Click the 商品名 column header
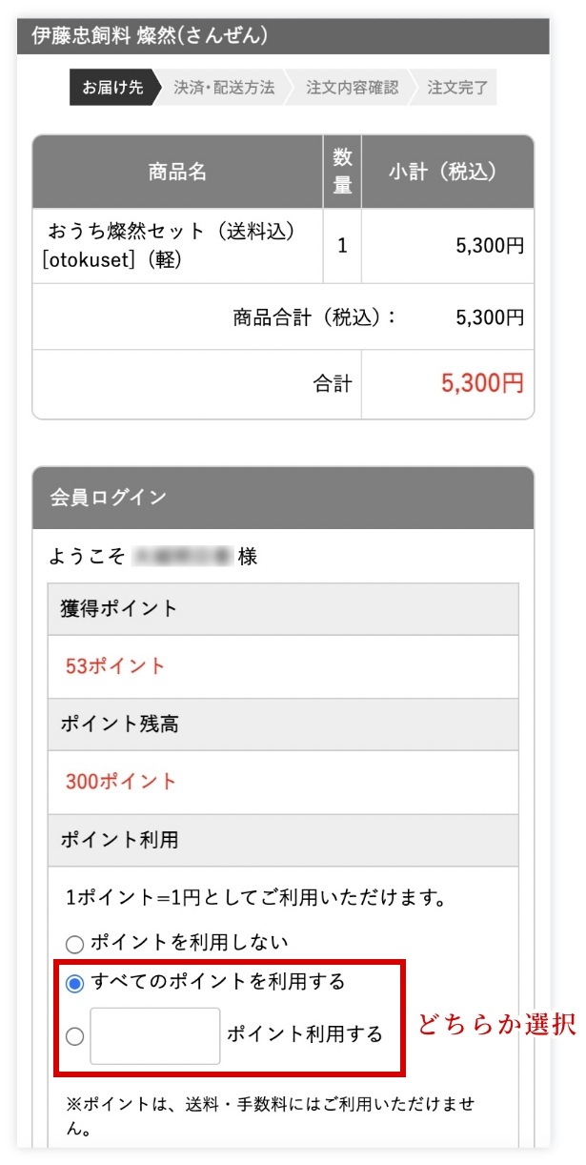Screen dimensions: 586x1165 coord(177,172)
